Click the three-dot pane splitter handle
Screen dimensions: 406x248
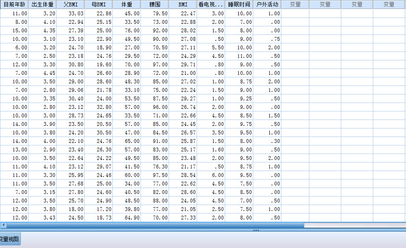coord(256,230)
